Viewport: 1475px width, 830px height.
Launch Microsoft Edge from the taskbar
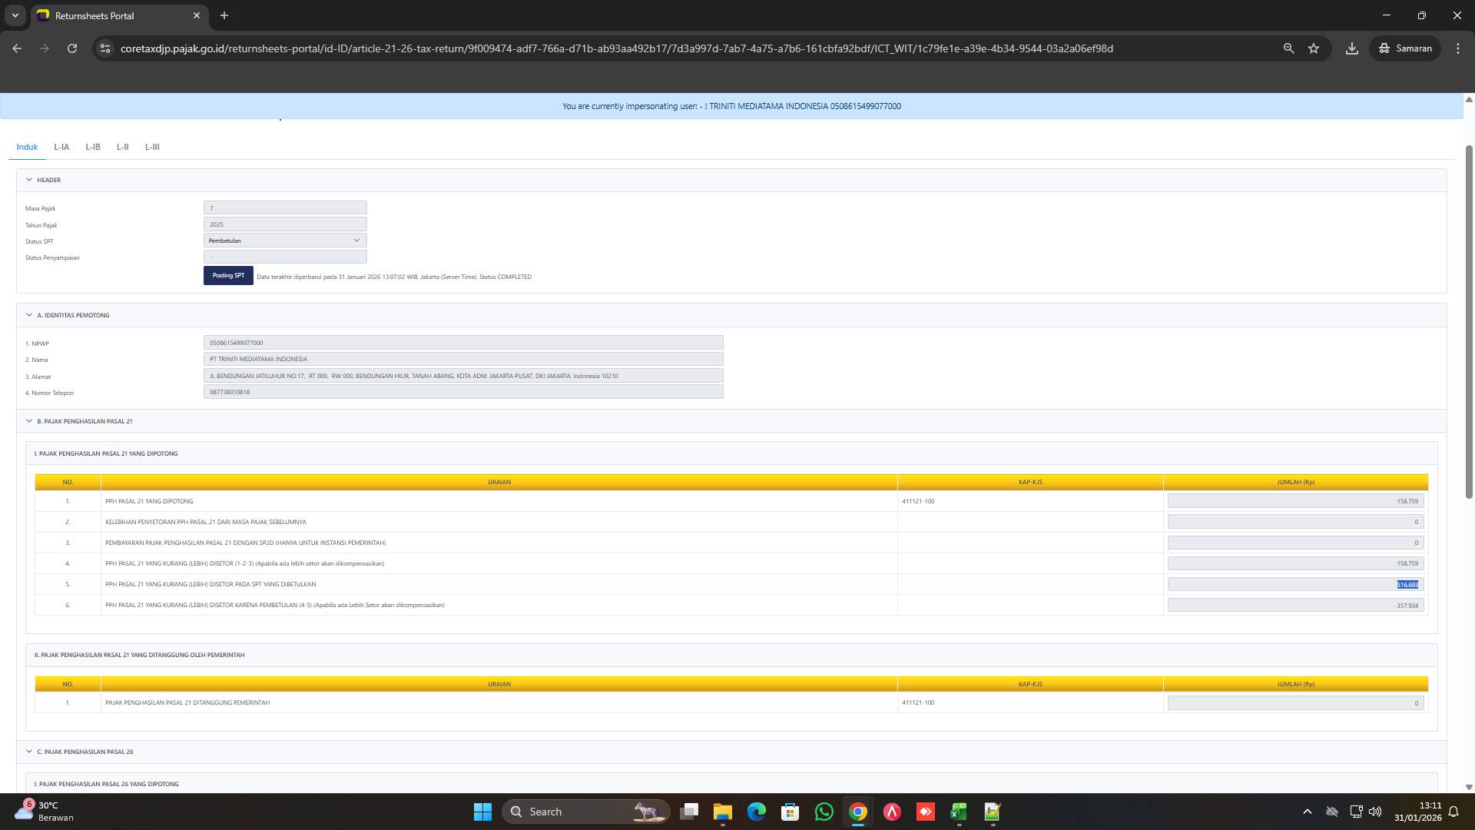click(756, 812)
